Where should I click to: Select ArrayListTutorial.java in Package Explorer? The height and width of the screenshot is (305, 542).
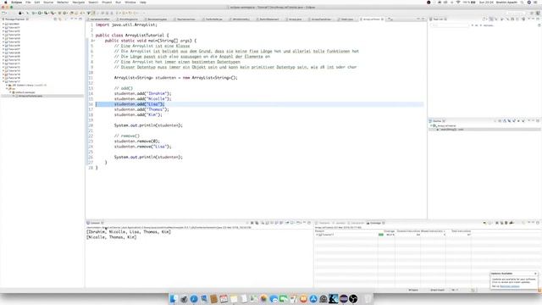tap(30, 96)
